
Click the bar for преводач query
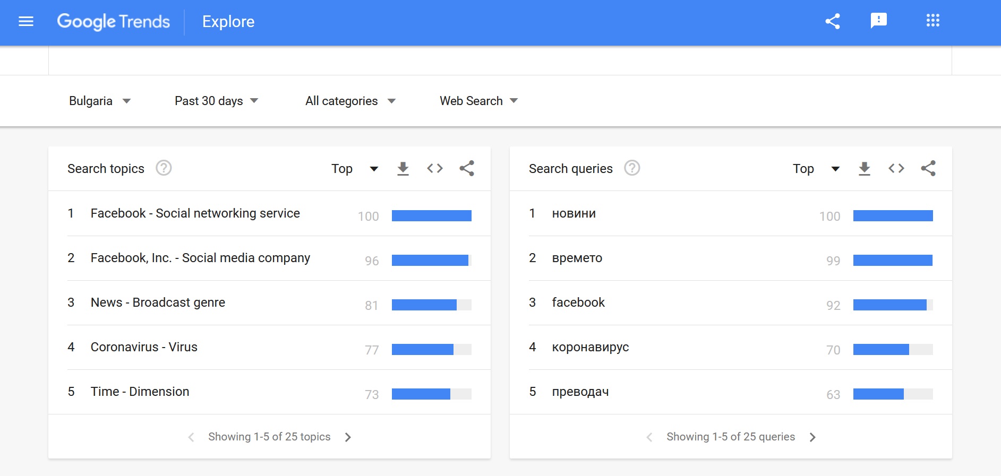coord(893,394)
